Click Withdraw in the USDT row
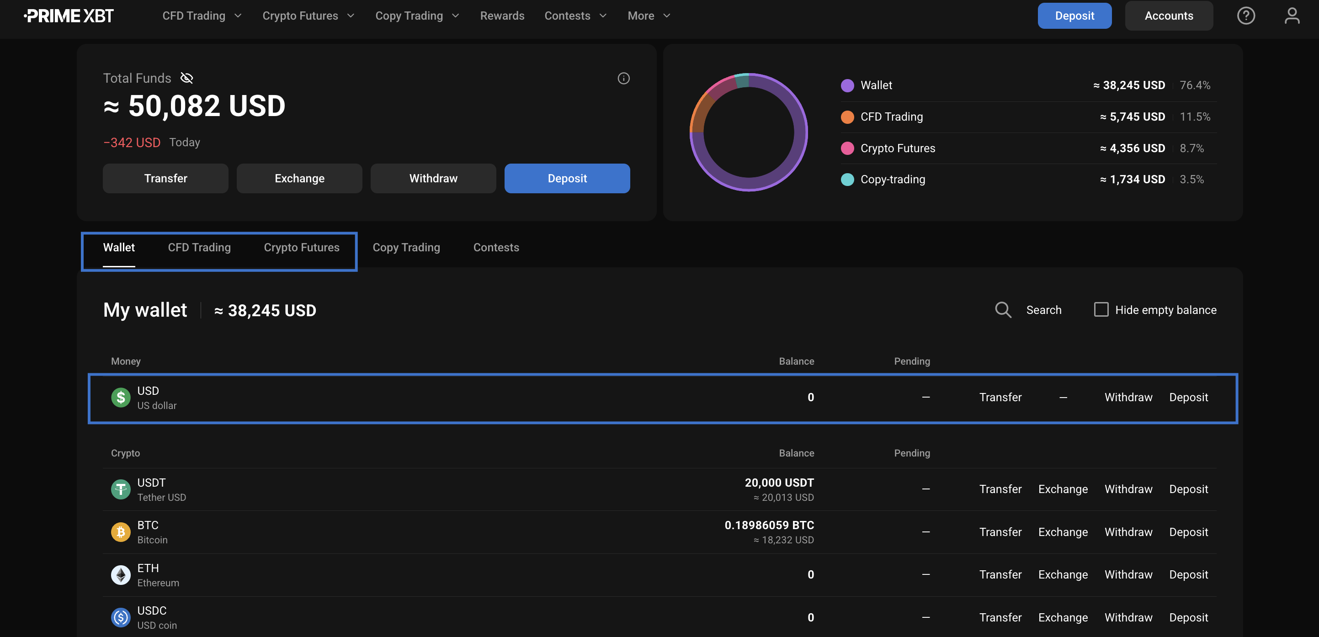 [1128, 489]
